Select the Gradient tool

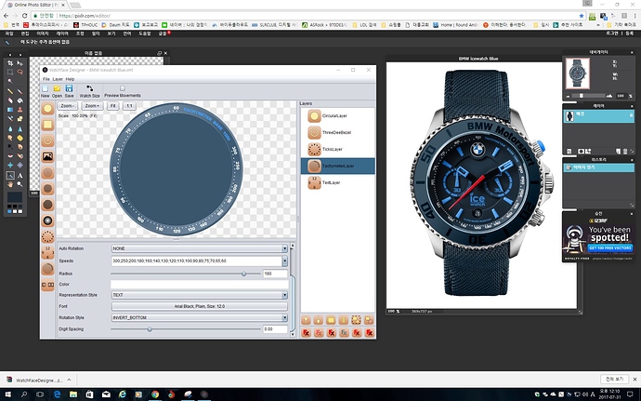click(x=10, y=110)
